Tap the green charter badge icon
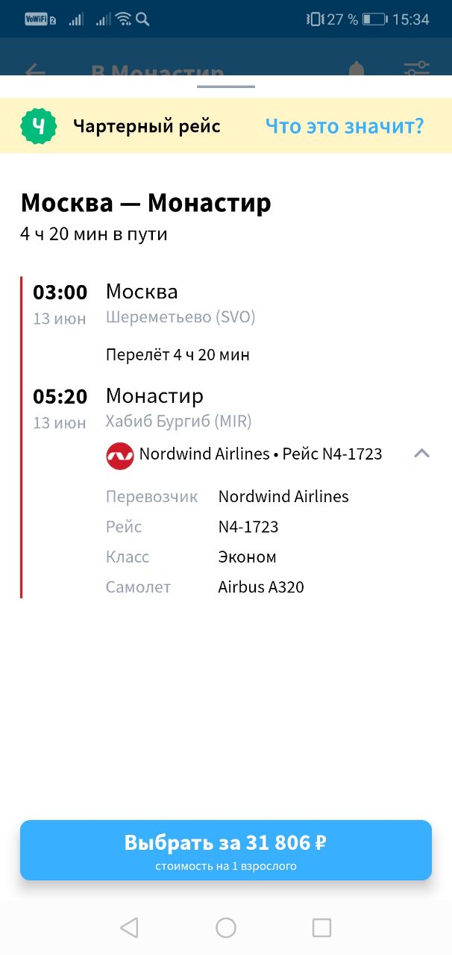Screen dimensions: 452x955 pos(39,126)
